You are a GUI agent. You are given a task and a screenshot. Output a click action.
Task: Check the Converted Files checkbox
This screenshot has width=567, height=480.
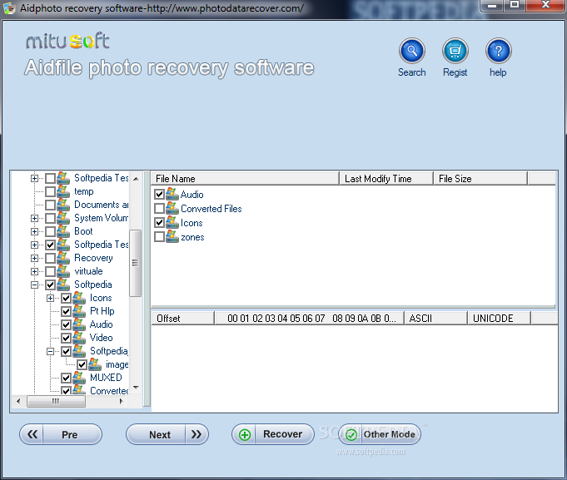(x=159, y=209)
